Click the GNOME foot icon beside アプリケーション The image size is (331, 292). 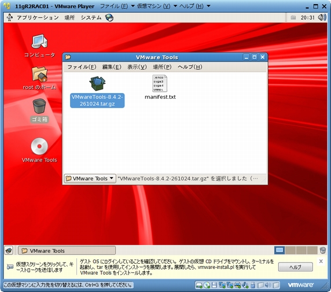coord(9,17)
